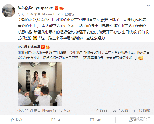Click crown badge next to 梦想家林志颖
The width and height of the screenshot is (154, 124).
[48, 47]
